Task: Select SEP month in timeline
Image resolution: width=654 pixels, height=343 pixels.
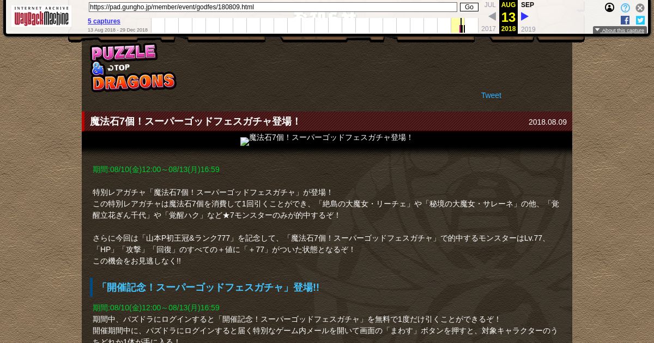Action: click(528, 5)
